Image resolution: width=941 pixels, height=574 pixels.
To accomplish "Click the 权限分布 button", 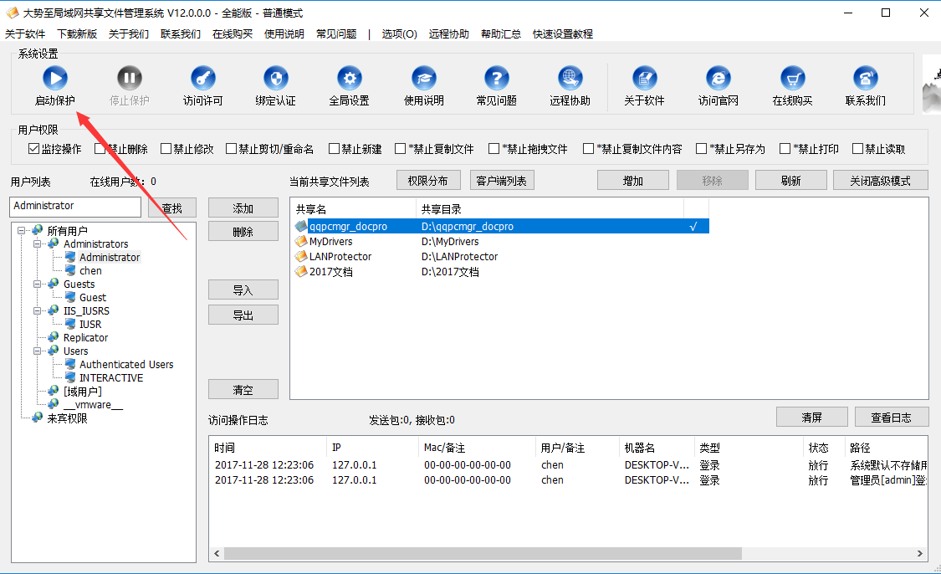I will pyautogui.click(x=427, y=181).
